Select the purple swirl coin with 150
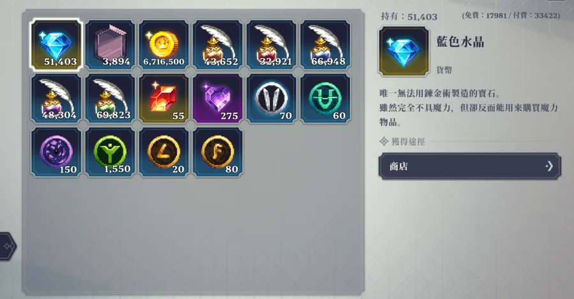The width and height of the screenshot is (574, 299). [x=56, y=152]
